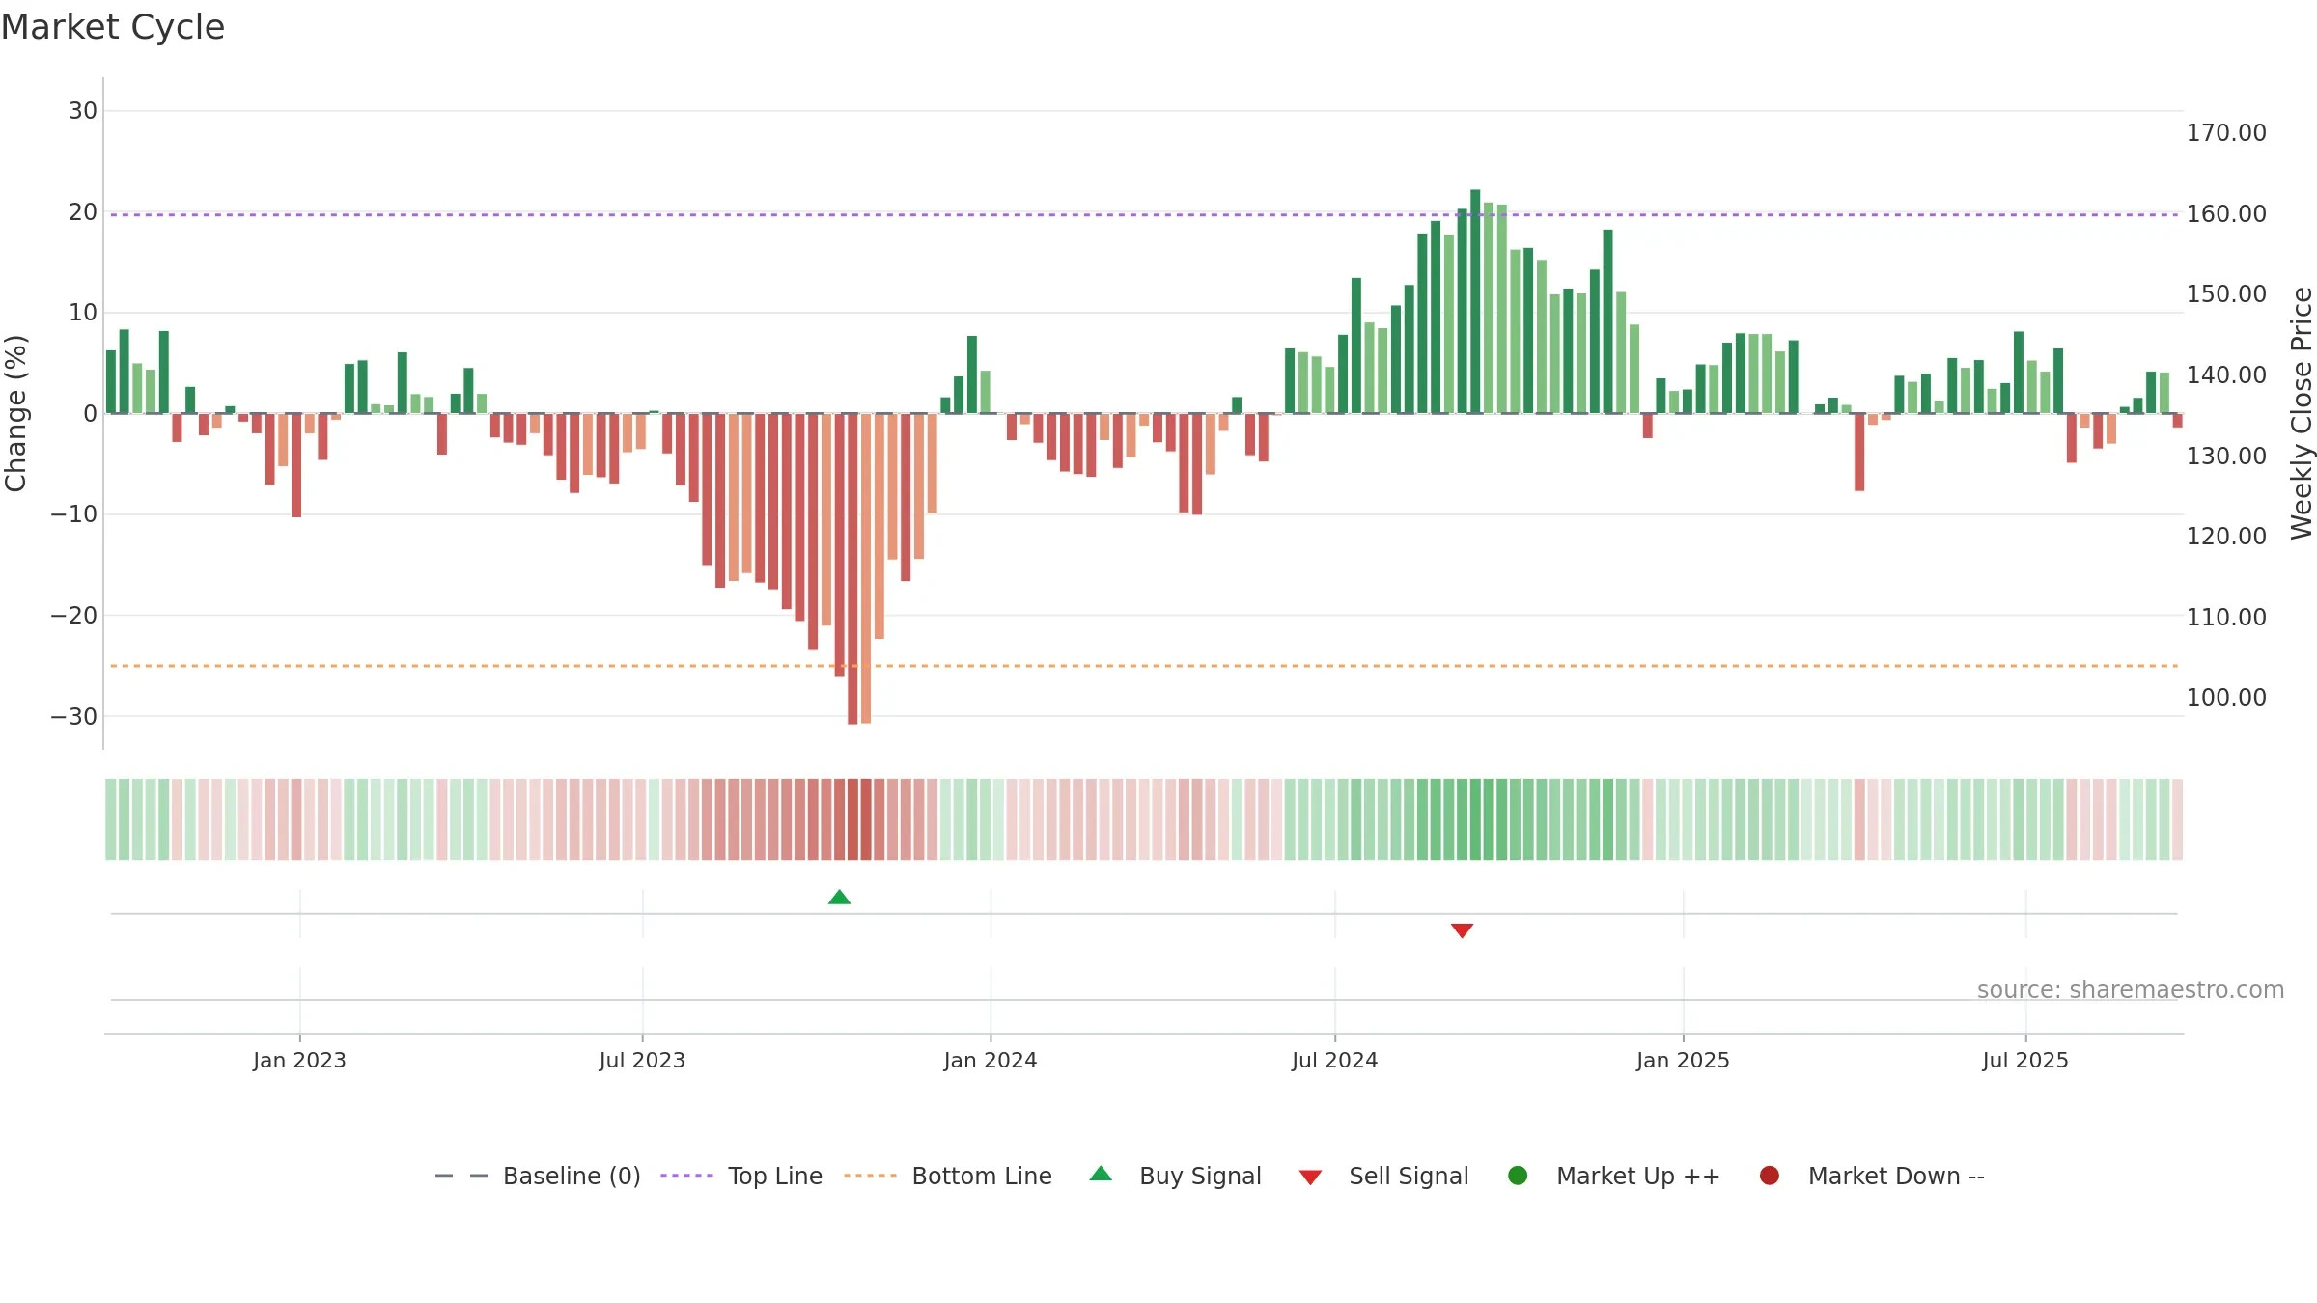Click the Market Cycle chart title
This screenshot has width=2317, height=1303.
pos(113,27)
